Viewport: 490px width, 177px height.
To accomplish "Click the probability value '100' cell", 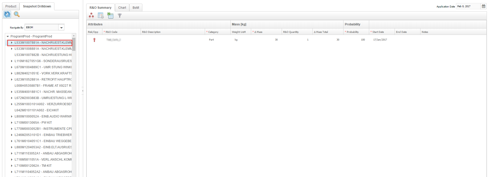I will coord(363,40).
